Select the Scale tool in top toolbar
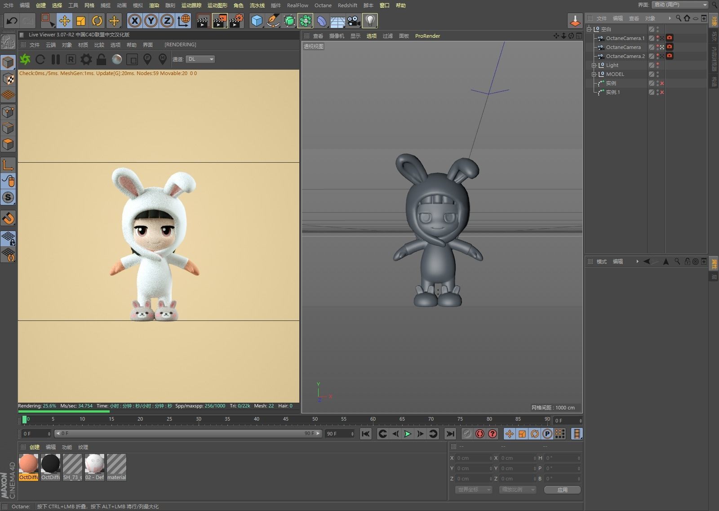Image resolution: width=719 pixels, height=511 pixels. tap(81, 21)
